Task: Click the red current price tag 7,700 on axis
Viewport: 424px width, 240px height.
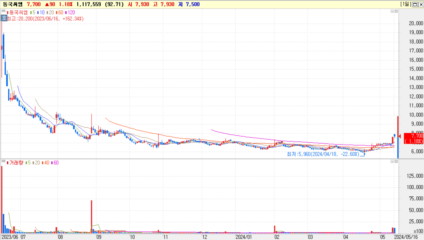Action: click(414, 139)
